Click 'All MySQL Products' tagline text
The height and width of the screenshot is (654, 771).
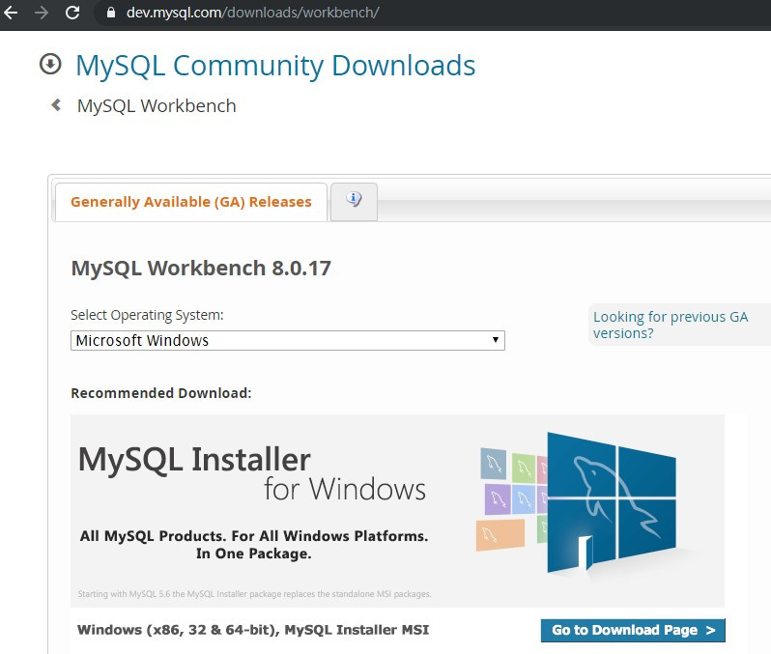254,544
